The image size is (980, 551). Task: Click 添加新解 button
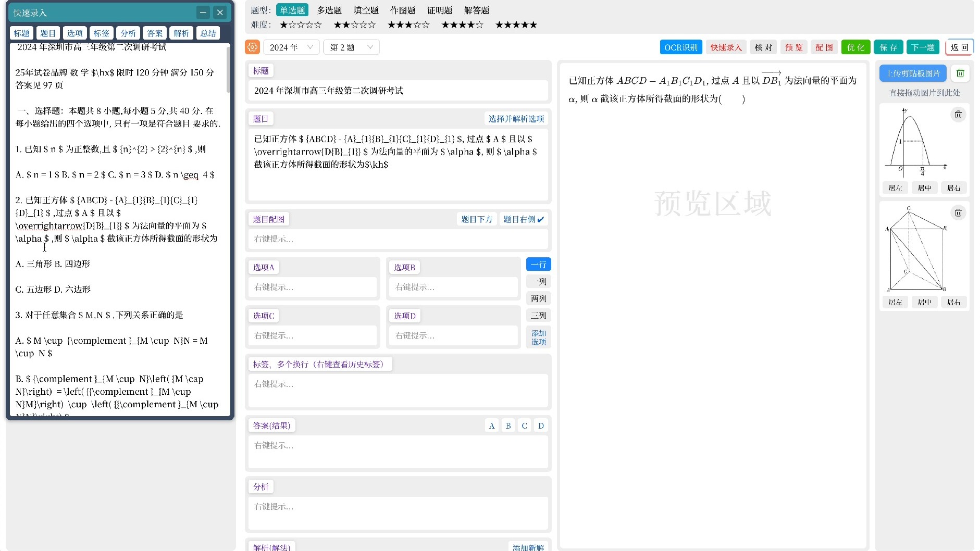click(528, 547)
